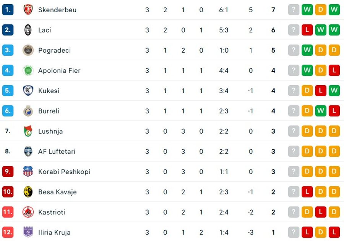Click Kukesi's green W form badge
344x241 pixels.
pos(334,91)
